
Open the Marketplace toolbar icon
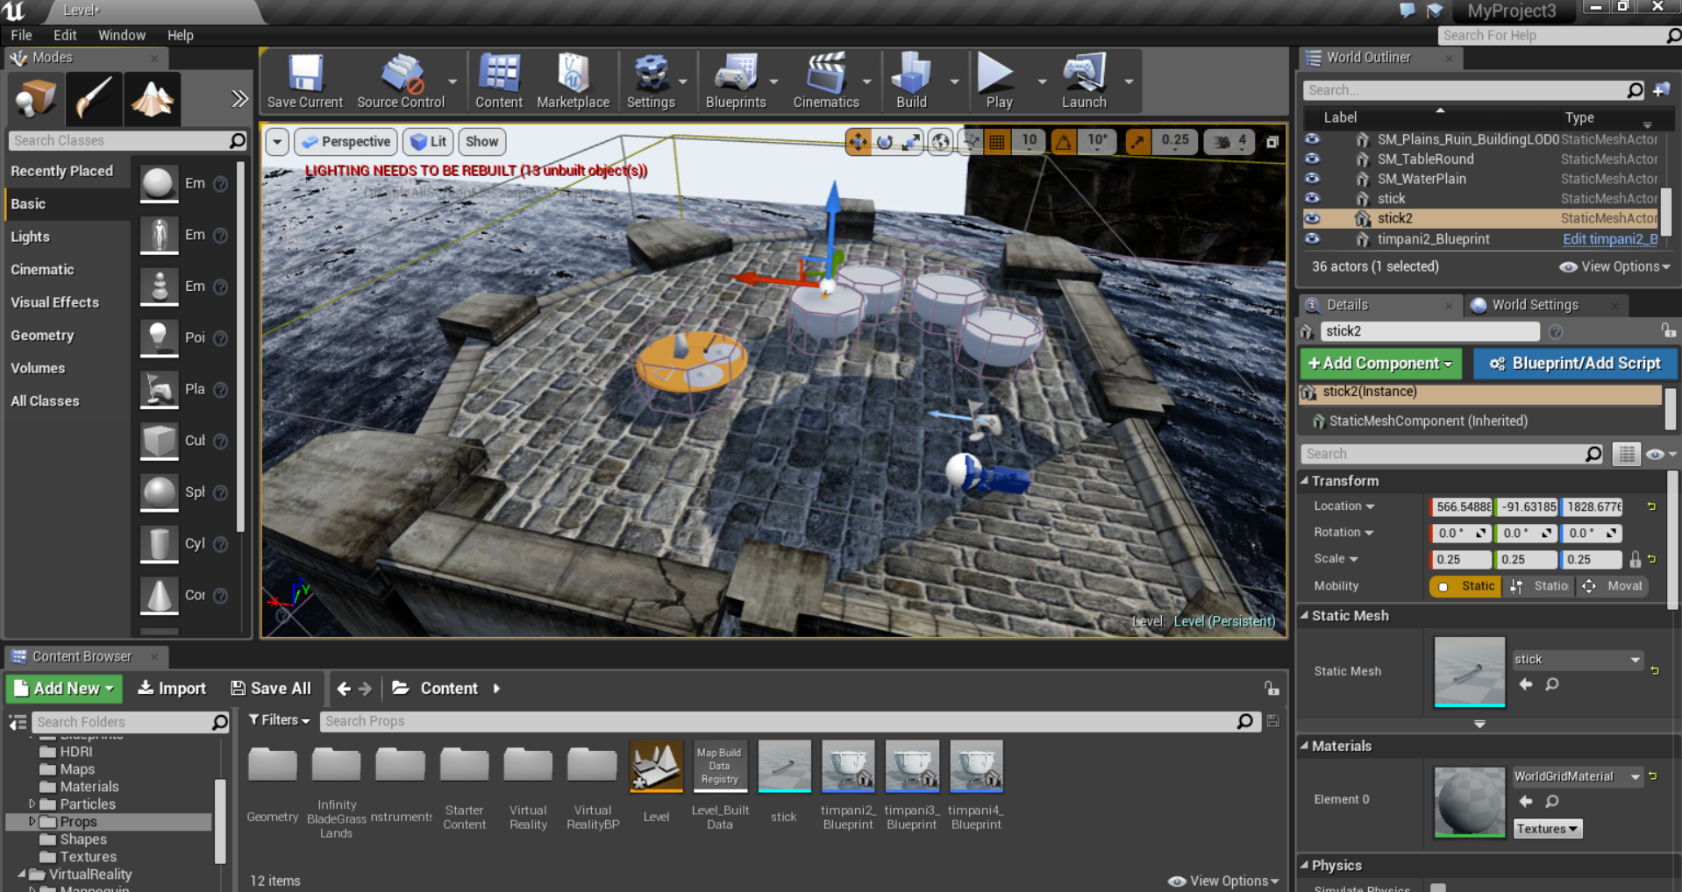[573, 81]
